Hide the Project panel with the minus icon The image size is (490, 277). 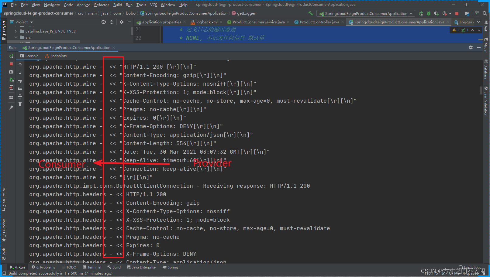click(x=129, y=22)
